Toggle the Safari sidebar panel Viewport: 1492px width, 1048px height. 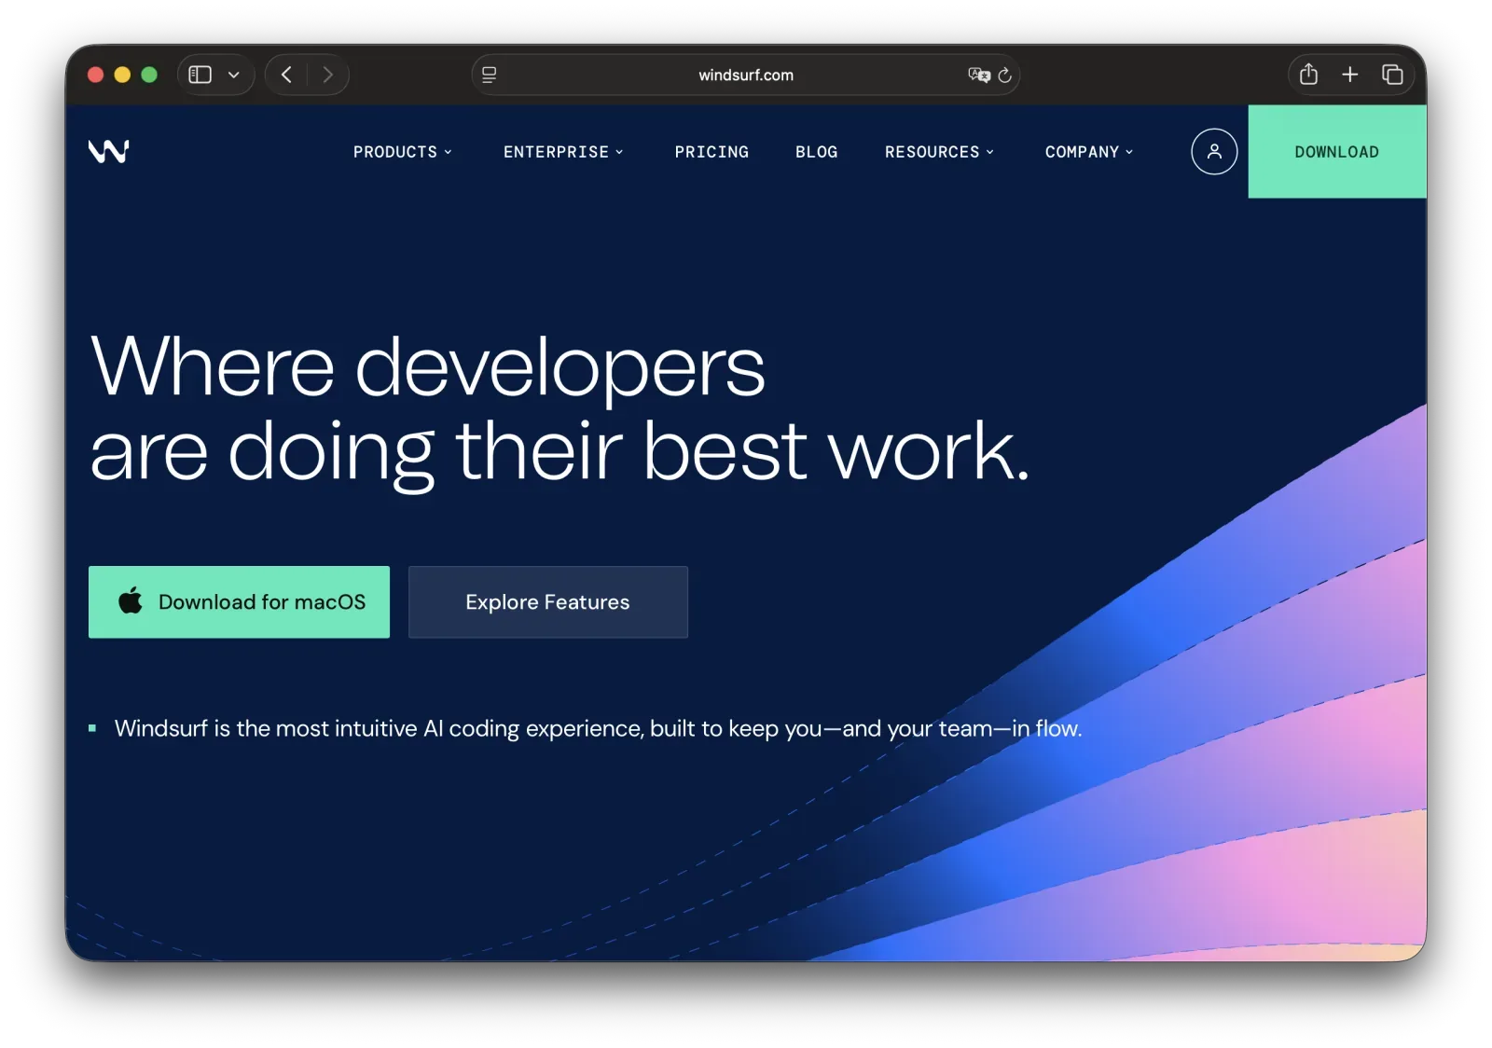pyautogui.click(x=200, y=75)
